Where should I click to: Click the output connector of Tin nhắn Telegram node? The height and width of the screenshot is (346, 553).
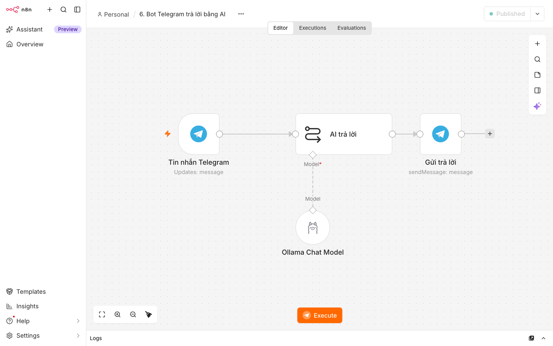tap(219, 134)
